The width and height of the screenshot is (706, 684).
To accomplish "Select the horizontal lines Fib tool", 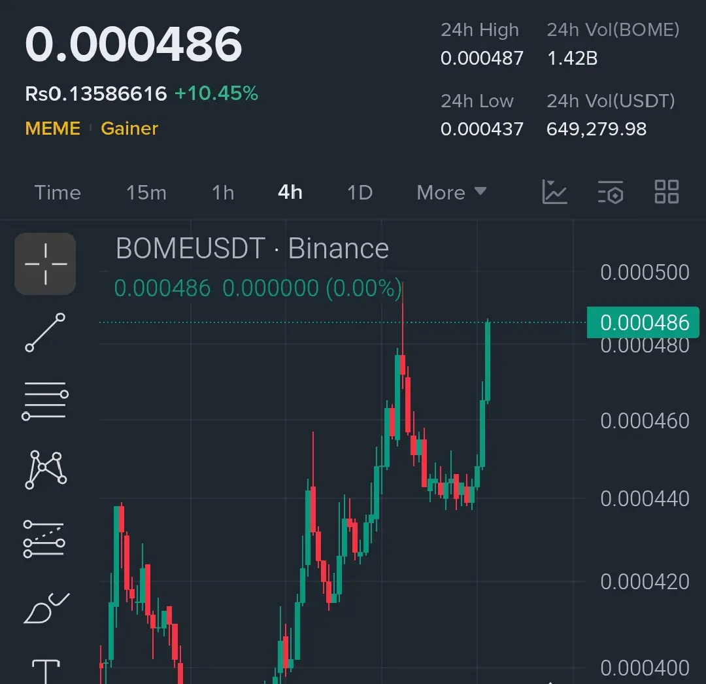I will click(45, 401).
